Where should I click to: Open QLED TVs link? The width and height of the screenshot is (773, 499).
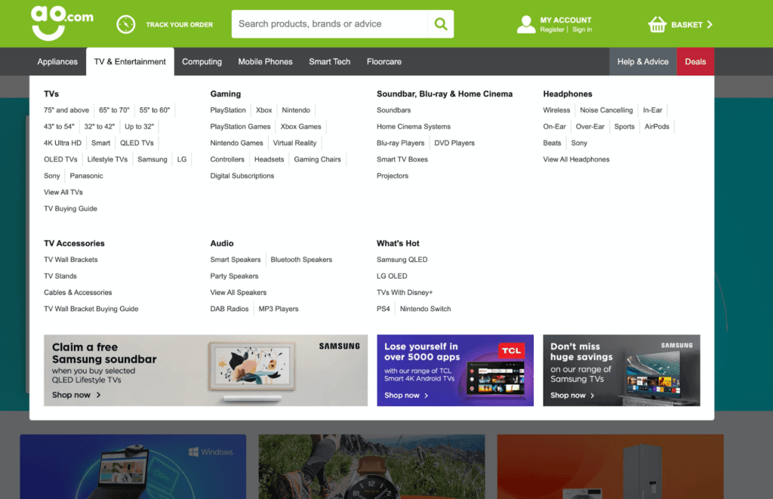click(x=137, y=143)
